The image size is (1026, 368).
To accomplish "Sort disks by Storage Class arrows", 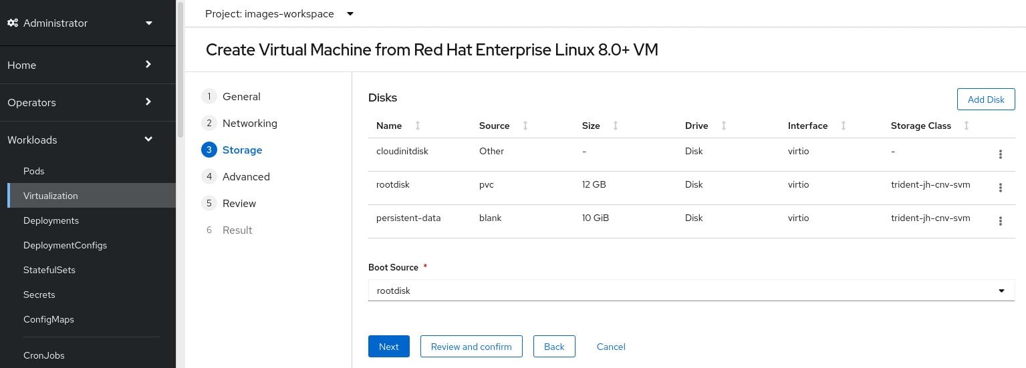I will pyautogui.click(x=967, y=126).
